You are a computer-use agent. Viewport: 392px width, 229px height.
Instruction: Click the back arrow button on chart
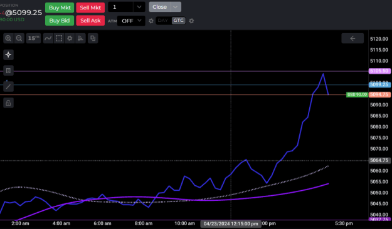click(352, 38)
